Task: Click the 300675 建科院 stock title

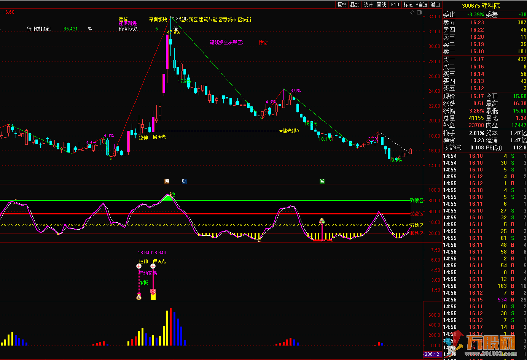Action: tap(481, 6)
